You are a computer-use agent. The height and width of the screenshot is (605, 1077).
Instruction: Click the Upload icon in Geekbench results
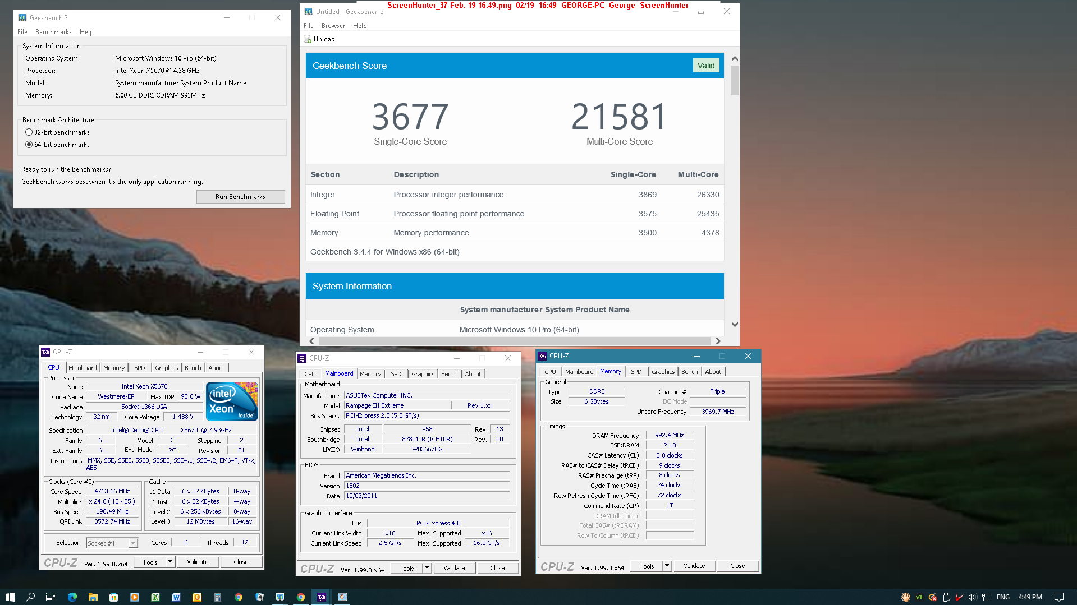point(308,39)
